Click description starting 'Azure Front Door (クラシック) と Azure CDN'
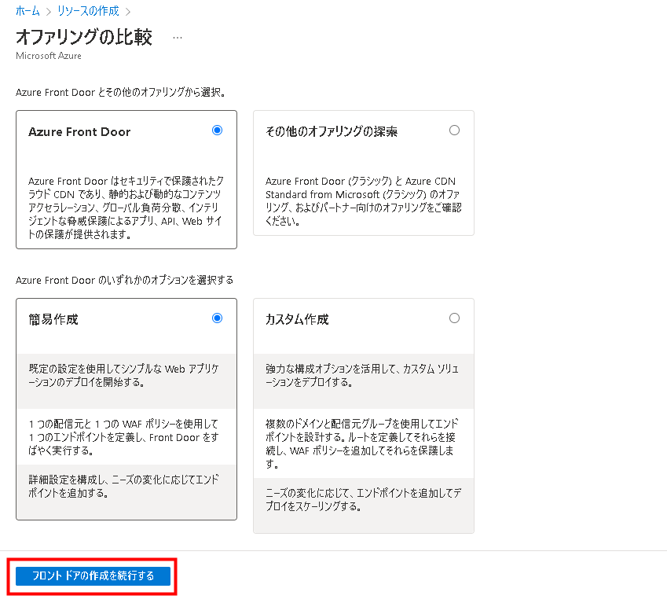 [x=363, y=200]
